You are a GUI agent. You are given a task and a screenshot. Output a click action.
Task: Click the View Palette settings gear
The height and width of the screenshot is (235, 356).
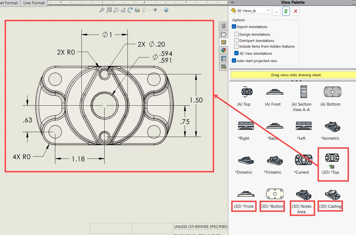tap(354, 3)
